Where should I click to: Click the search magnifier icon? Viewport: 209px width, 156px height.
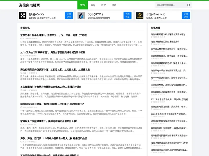[188, 5]
